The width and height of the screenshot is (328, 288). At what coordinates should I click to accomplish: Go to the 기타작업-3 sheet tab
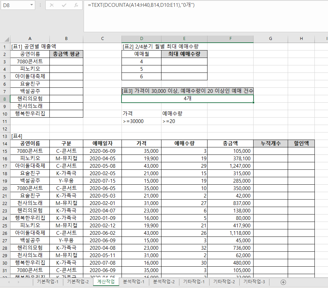point(254,282)
